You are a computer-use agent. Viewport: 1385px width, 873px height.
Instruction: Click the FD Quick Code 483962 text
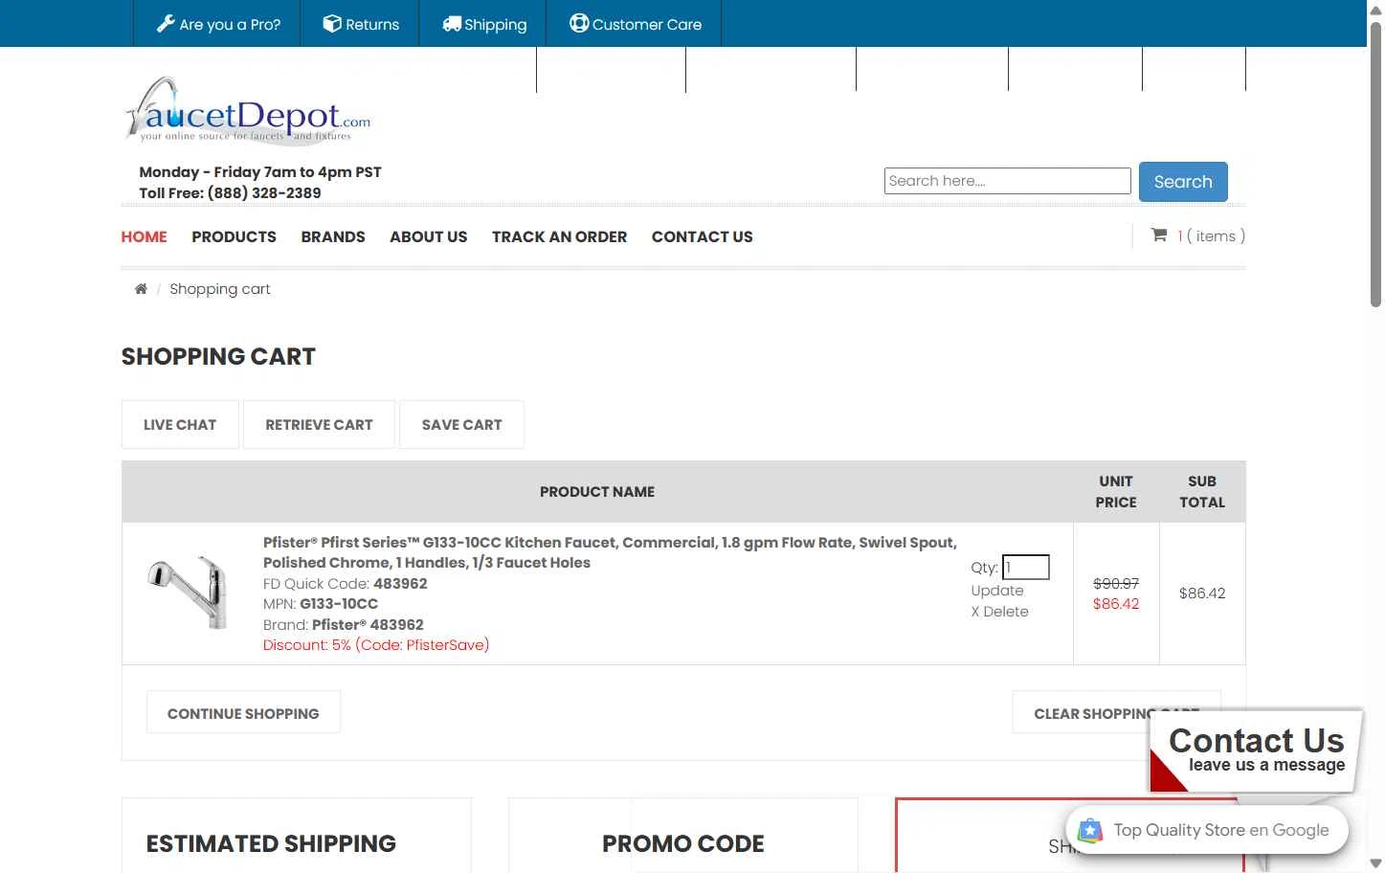tap(346, 583)
